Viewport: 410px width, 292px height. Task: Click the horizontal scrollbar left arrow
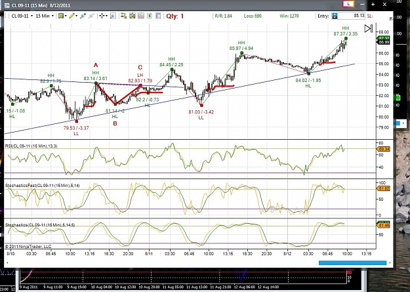pyautogui.click(x=7, y=262)
